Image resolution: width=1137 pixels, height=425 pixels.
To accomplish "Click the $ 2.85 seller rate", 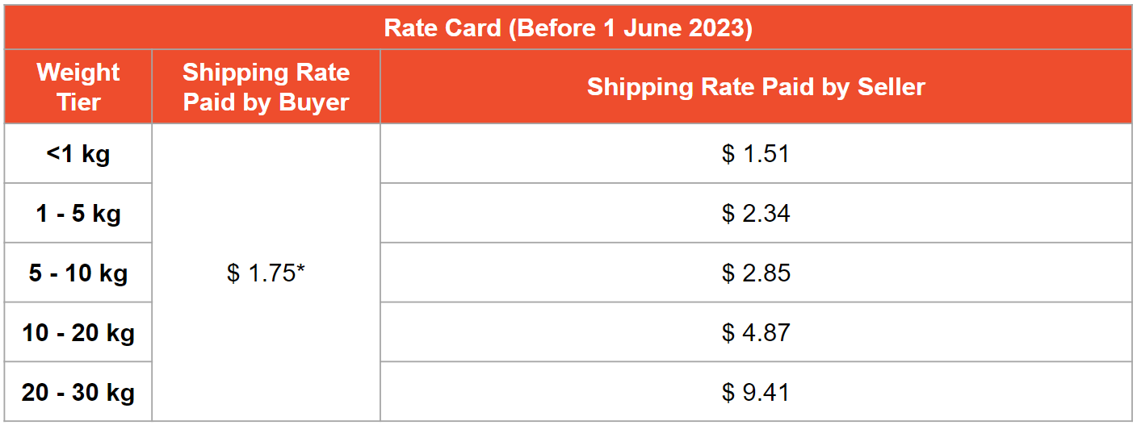I will [x=756, y=273].
